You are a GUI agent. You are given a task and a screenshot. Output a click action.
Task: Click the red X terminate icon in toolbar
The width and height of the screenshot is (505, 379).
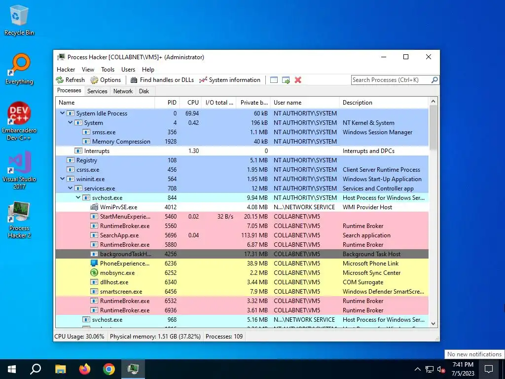coord(298,80)
